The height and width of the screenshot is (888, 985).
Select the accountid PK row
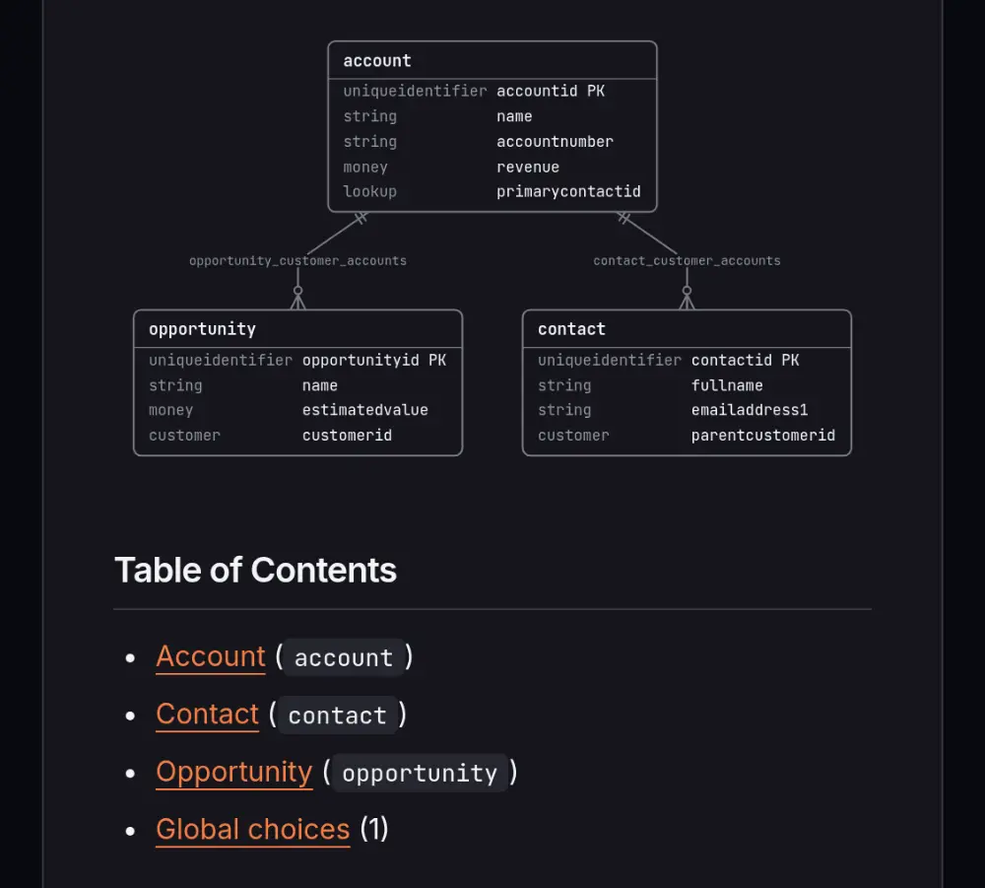(x=492, y=91)
